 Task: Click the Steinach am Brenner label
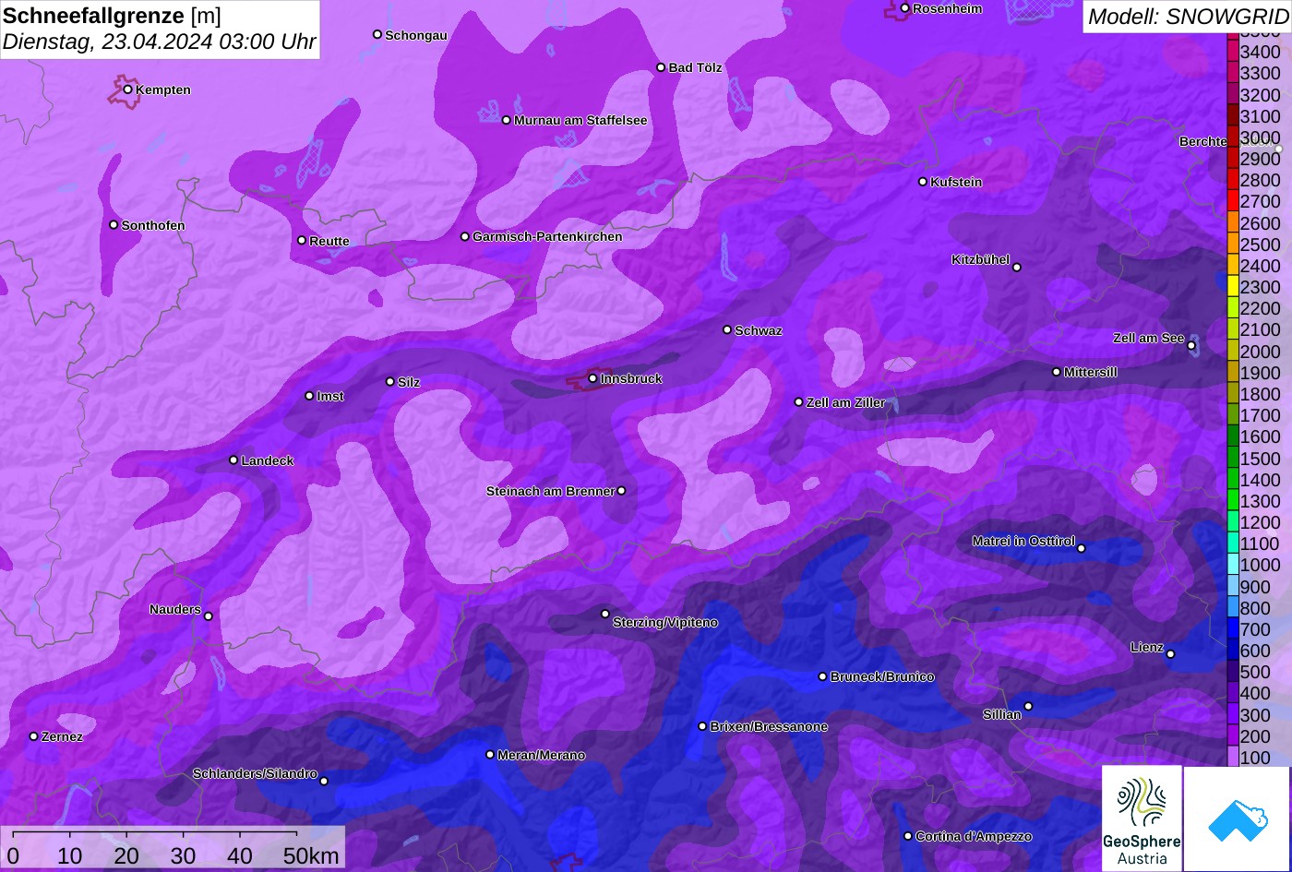[x=550, y=491]
